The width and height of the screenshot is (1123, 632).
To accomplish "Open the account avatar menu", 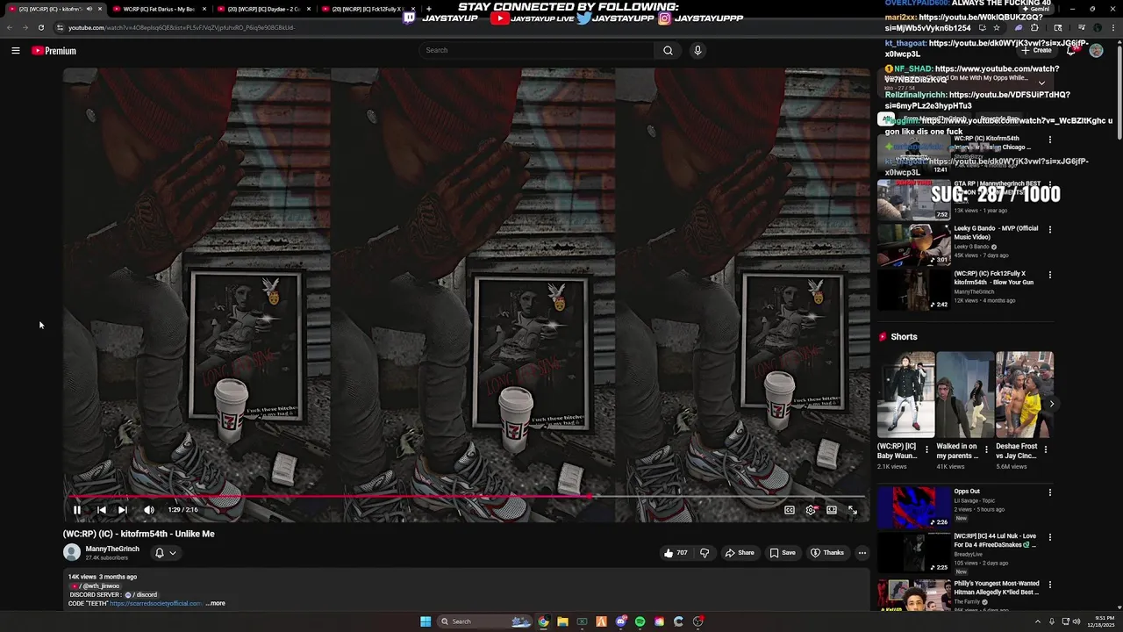I will pyautogui.click(x=1096, y=50).
